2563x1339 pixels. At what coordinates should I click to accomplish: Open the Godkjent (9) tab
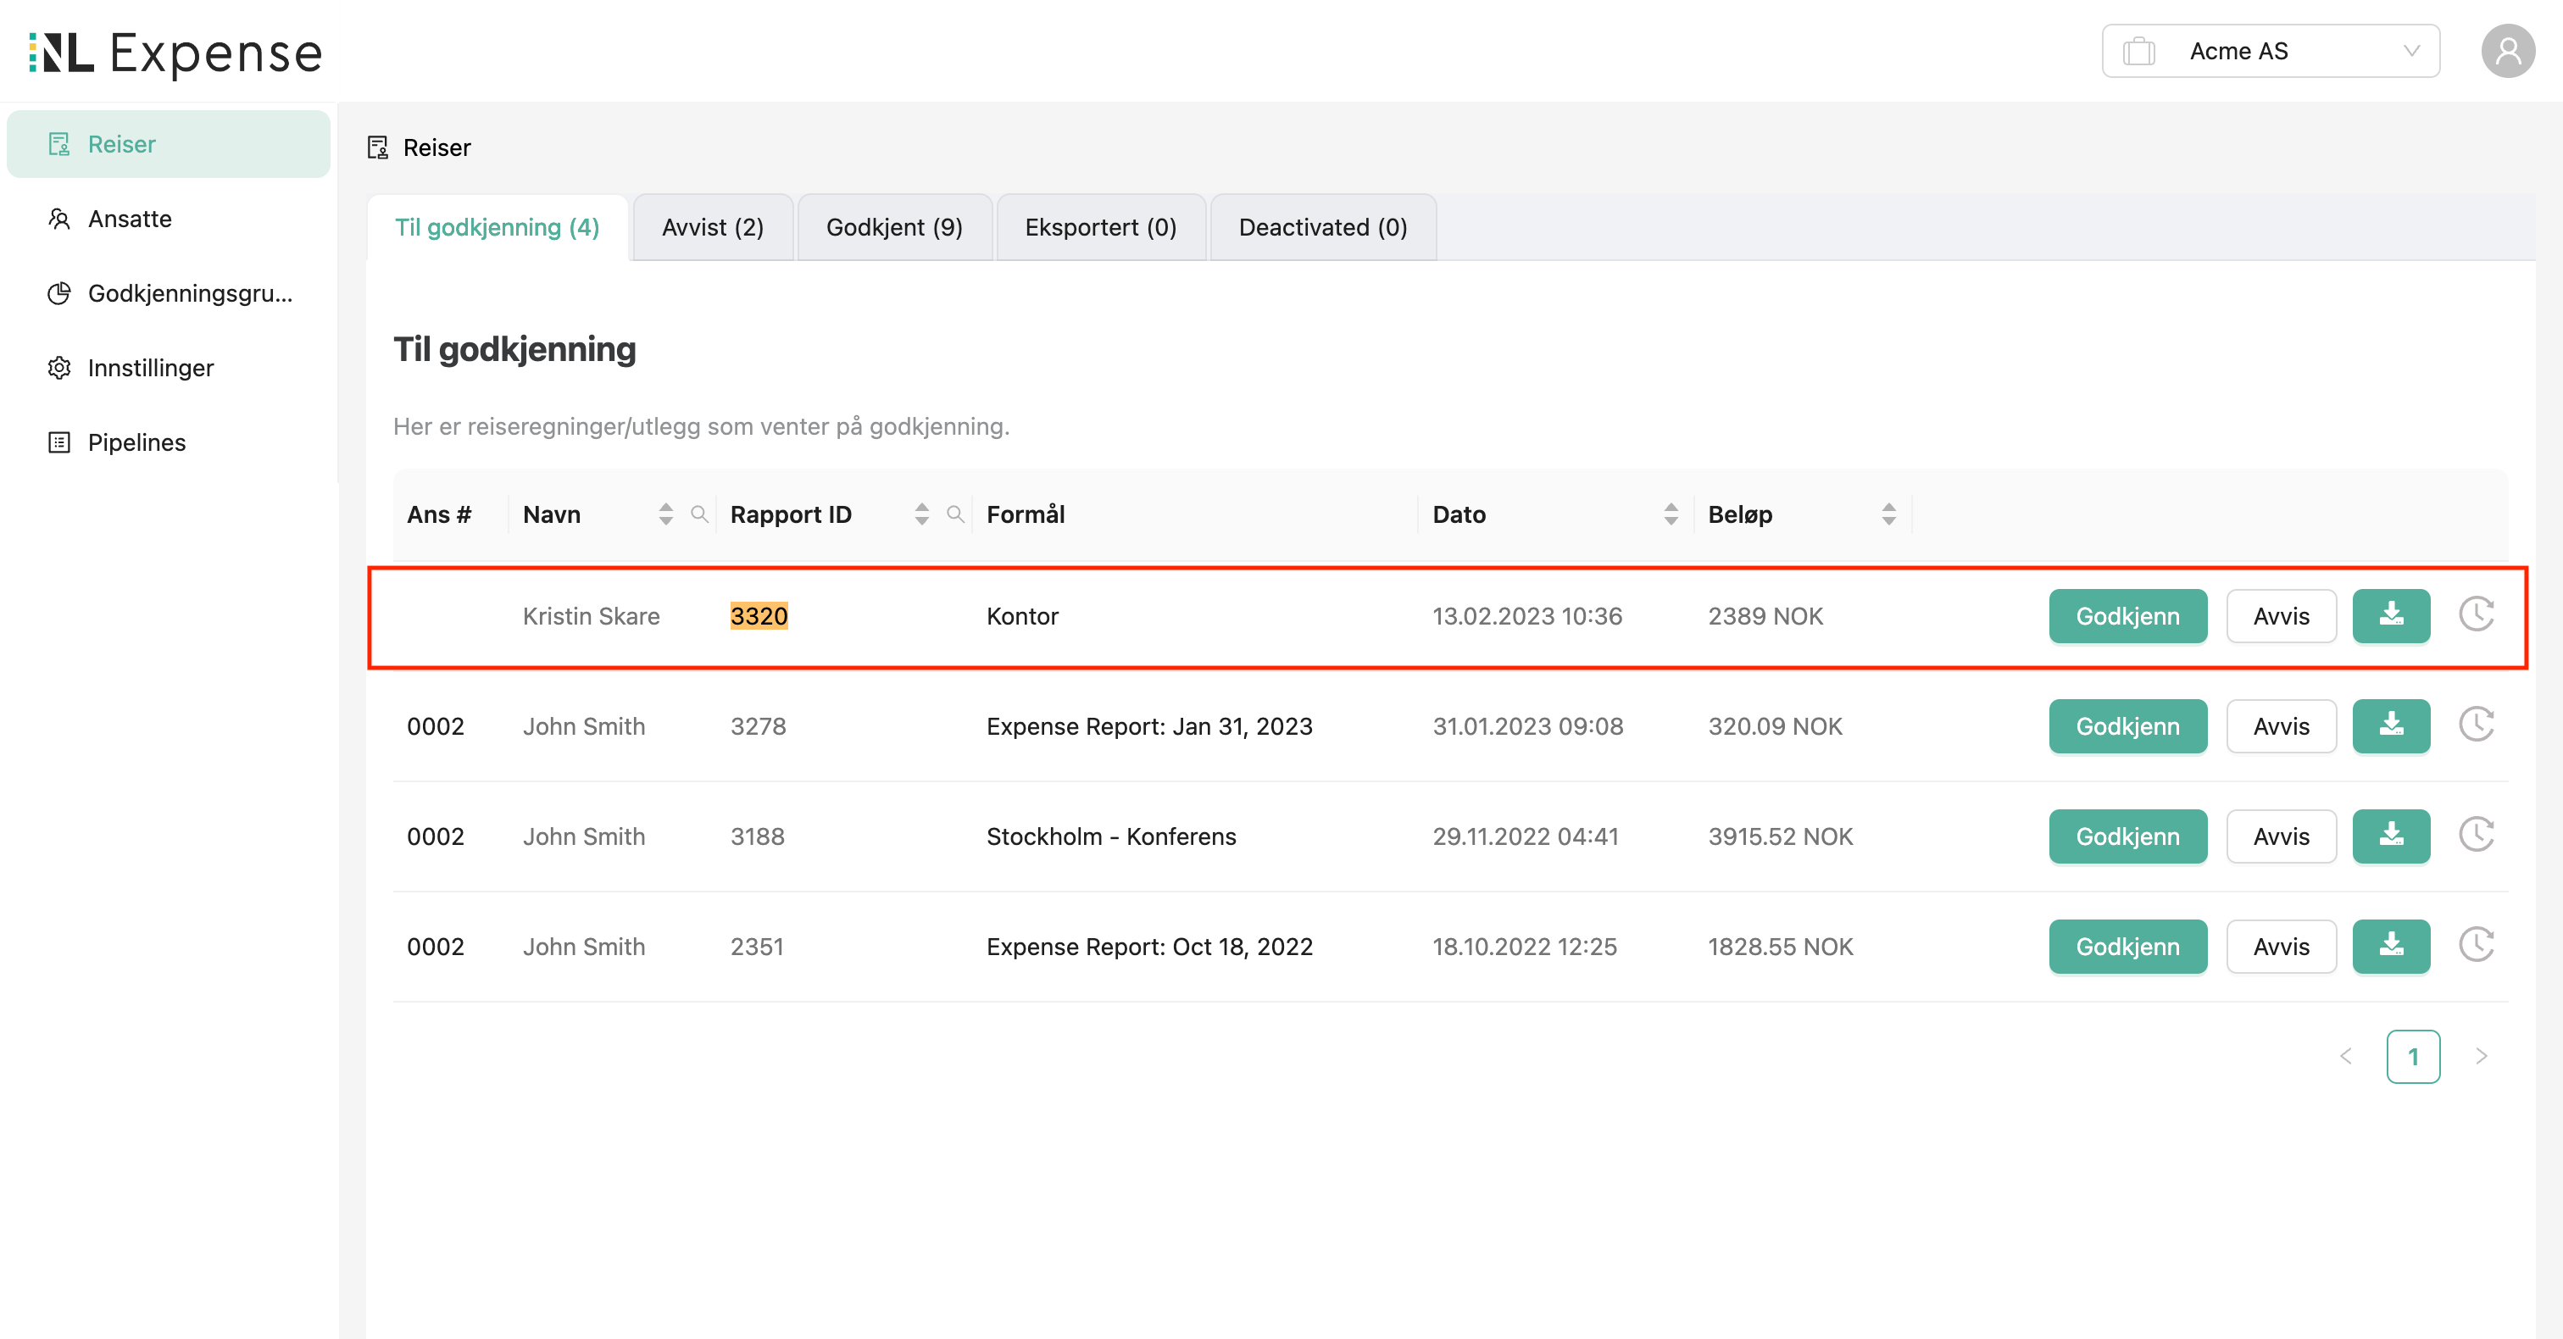(893, 228)
